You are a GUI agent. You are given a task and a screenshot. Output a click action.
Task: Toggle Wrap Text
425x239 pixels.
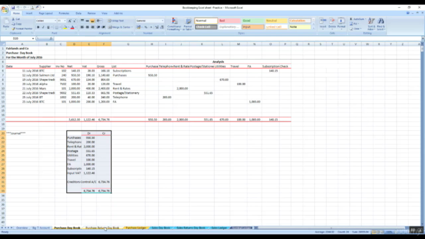(x=116, y=21)
